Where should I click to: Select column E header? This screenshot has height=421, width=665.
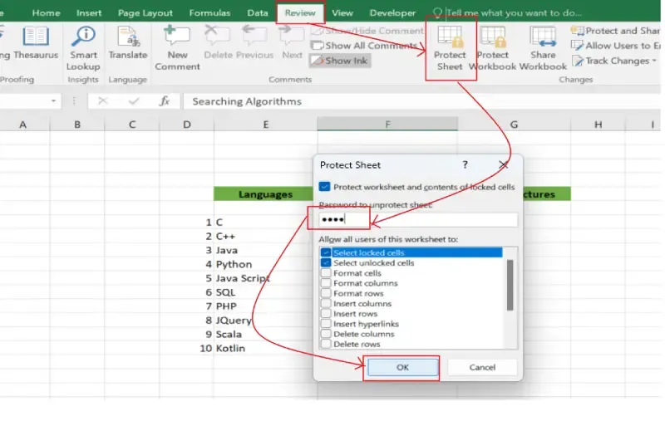265,125
